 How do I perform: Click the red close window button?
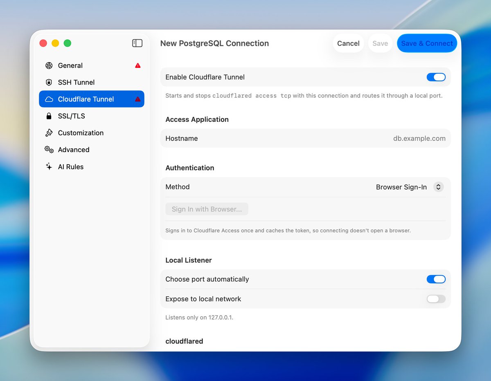click(x=43, y=43)
